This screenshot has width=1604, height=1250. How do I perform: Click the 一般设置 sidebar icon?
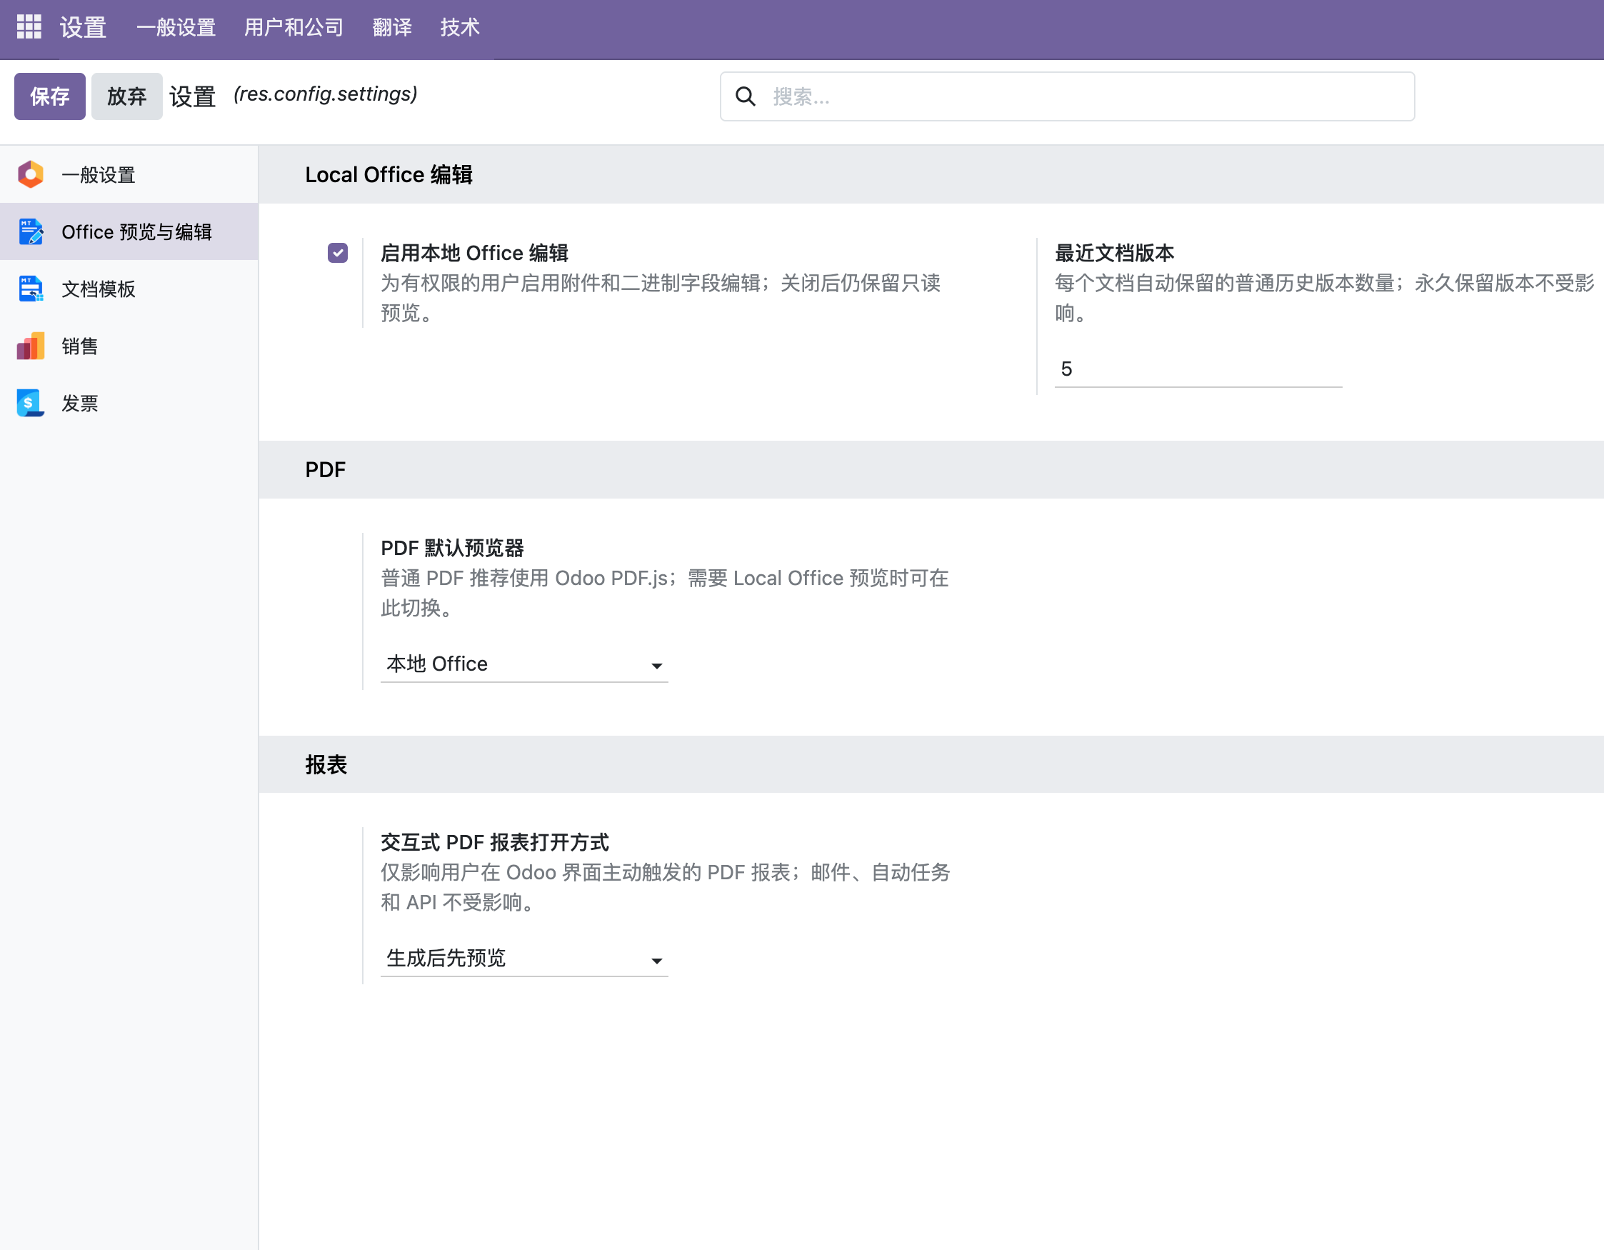click(31, 175)
